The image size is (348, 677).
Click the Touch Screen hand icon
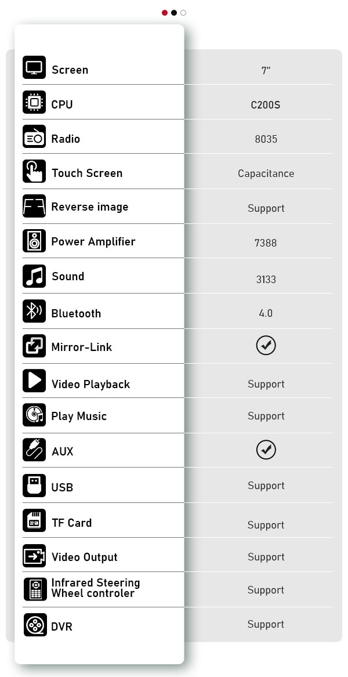click(34, 171)
